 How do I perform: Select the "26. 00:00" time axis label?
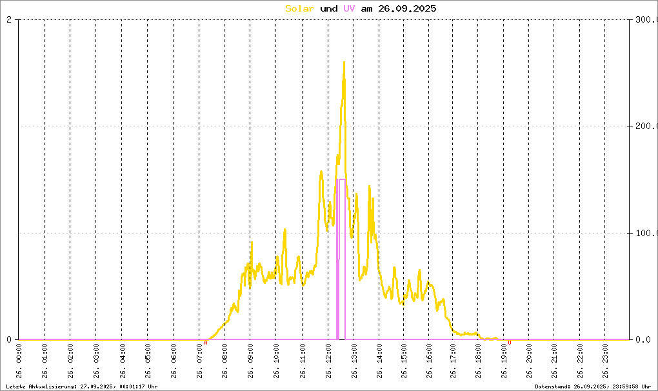click(x=19, y=360)
